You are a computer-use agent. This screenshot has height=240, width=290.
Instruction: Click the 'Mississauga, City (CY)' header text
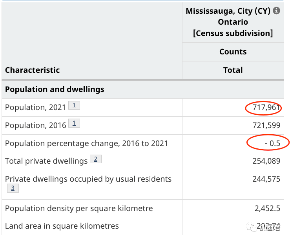pyautogui.click(x=228, y=11)
